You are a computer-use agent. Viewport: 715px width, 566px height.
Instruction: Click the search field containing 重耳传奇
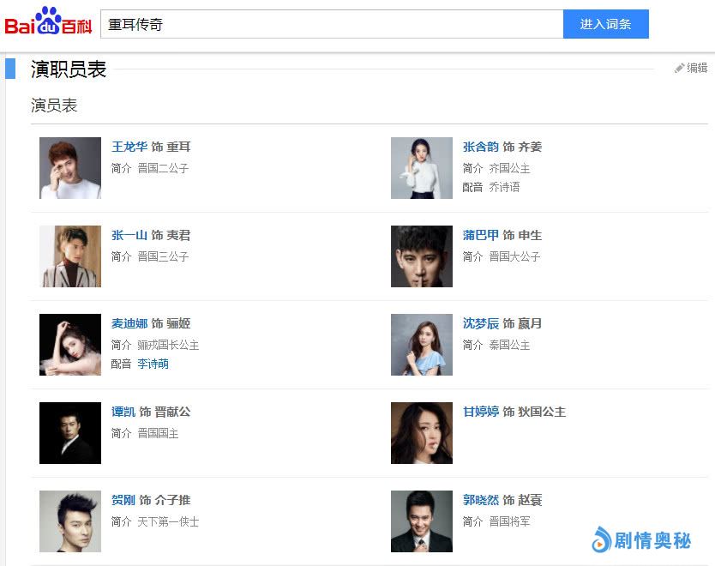[332, 24]
